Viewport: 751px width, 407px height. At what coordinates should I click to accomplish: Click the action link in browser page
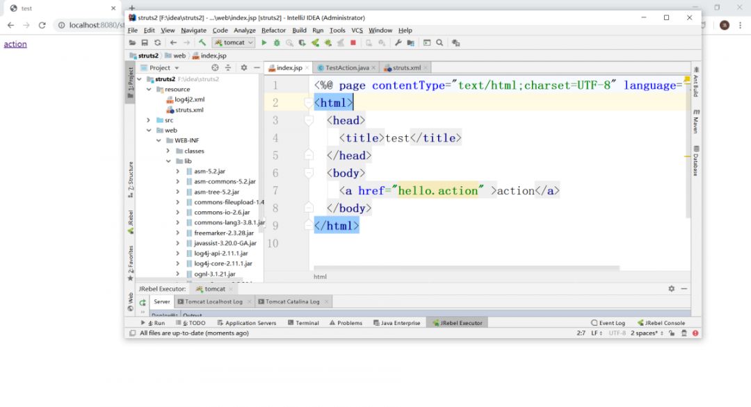pyautogui.click(x=15, y=44)
